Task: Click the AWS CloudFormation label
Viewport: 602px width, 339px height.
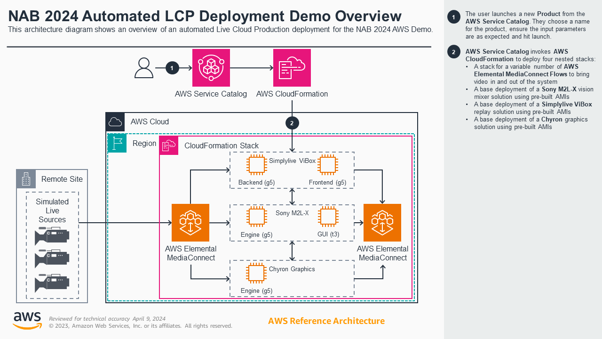Action: pos(292,94)
